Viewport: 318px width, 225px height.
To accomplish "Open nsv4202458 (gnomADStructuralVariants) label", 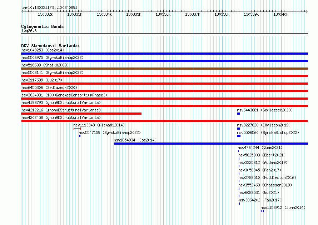I will click(x=61, y=117).
